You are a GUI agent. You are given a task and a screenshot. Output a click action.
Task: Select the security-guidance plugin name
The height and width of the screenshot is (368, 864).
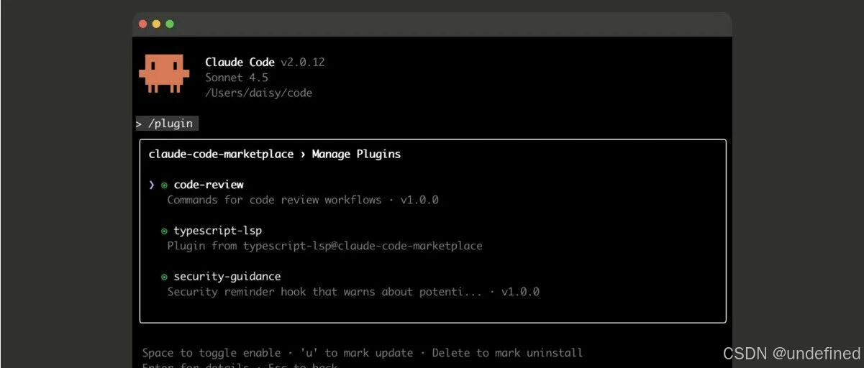point(227,277)
